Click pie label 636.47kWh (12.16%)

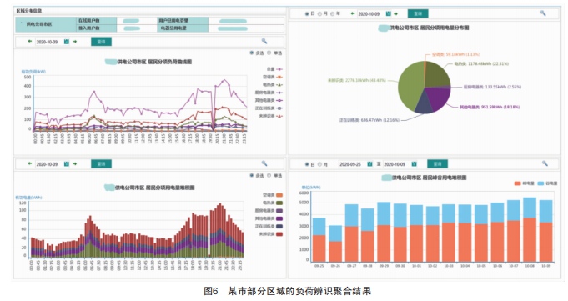tap(380, 120)
